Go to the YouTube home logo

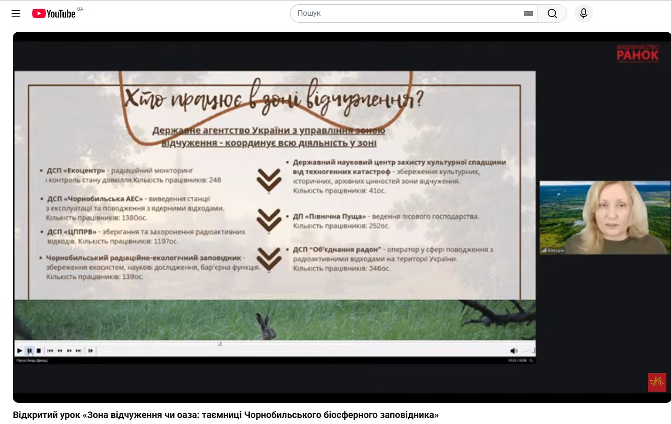54,13
